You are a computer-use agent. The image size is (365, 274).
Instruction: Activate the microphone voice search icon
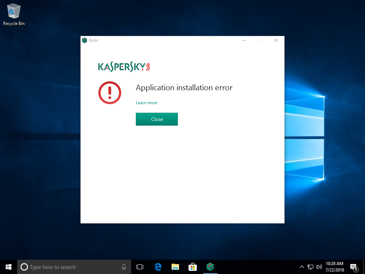point(124,267)
